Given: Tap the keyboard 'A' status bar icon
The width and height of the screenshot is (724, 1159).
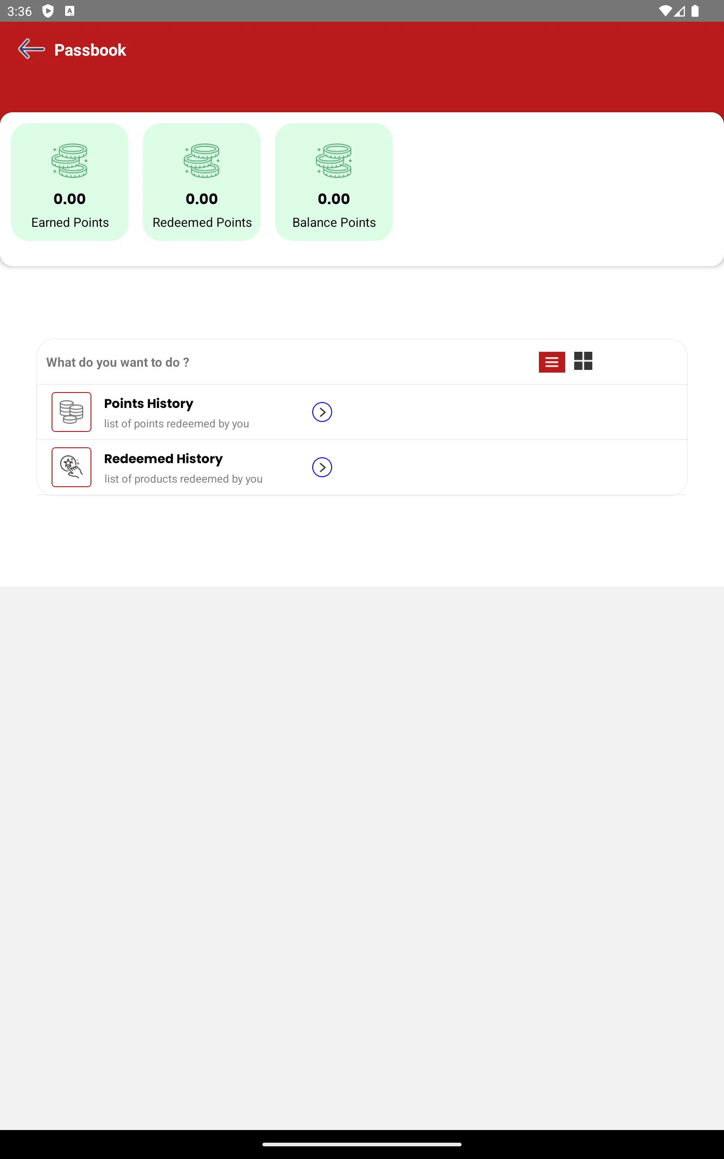Looking at the screenshot, I should click(x=70, y=11).
